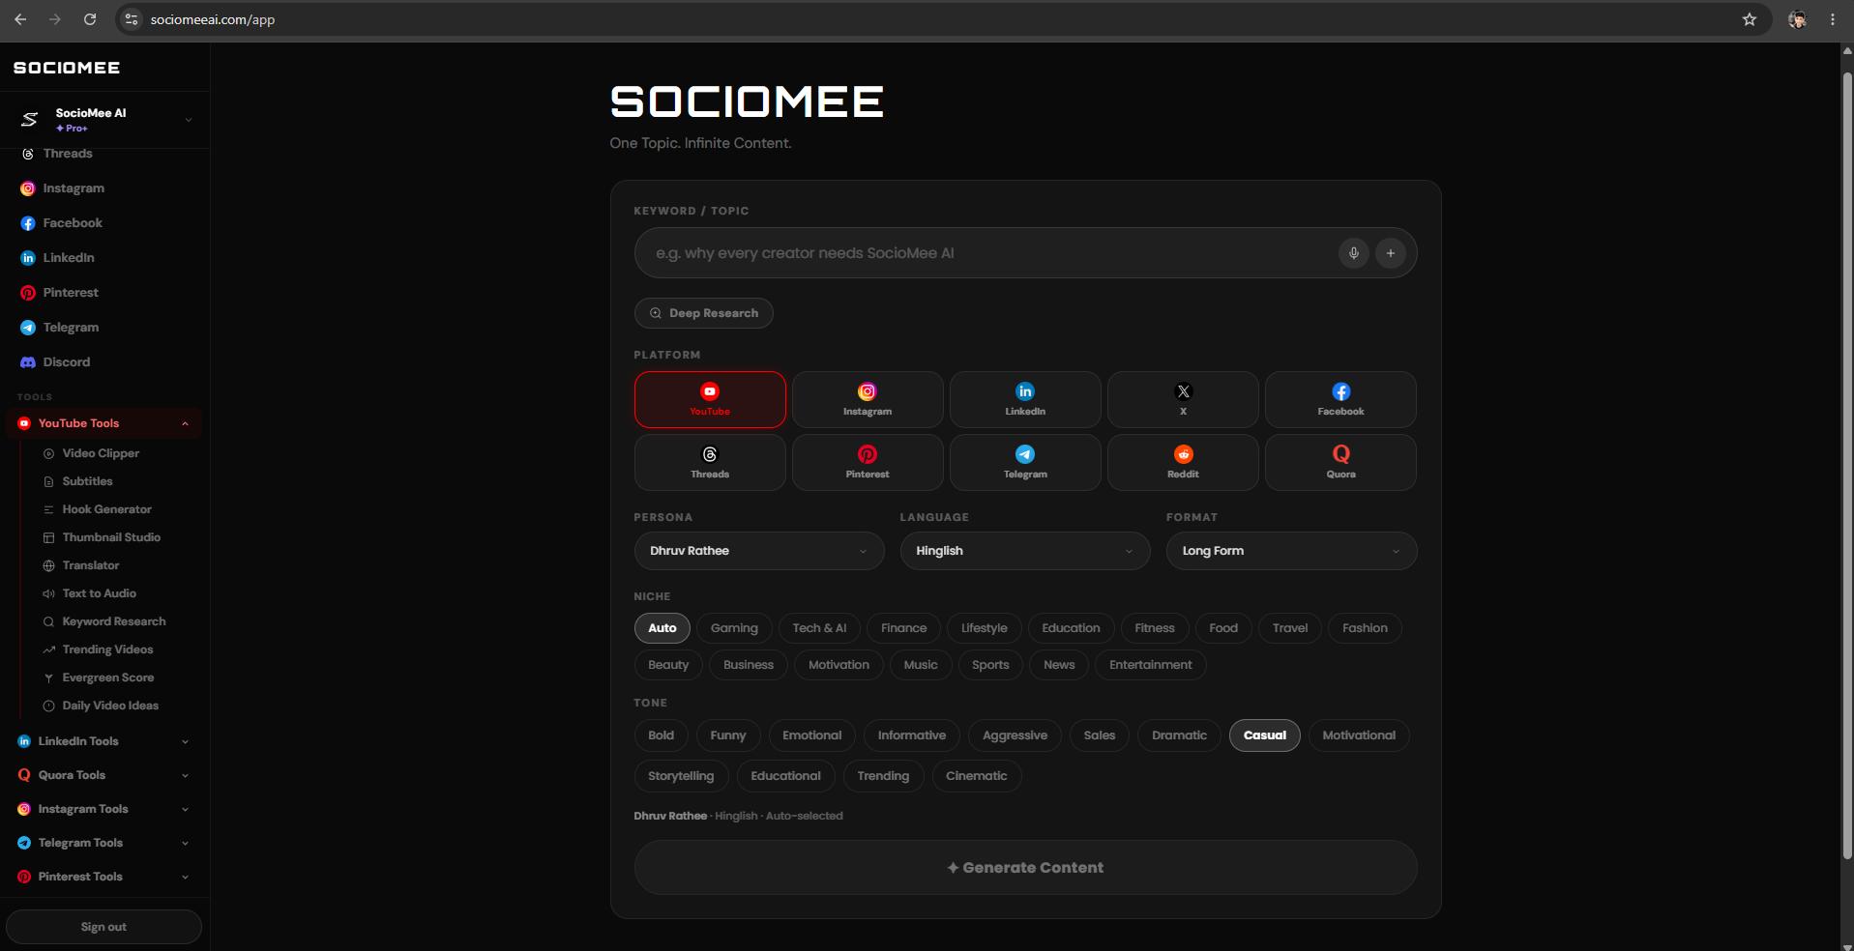
Task: Select X platform card
Action: pyautogui.click(x=1183, y=399)
